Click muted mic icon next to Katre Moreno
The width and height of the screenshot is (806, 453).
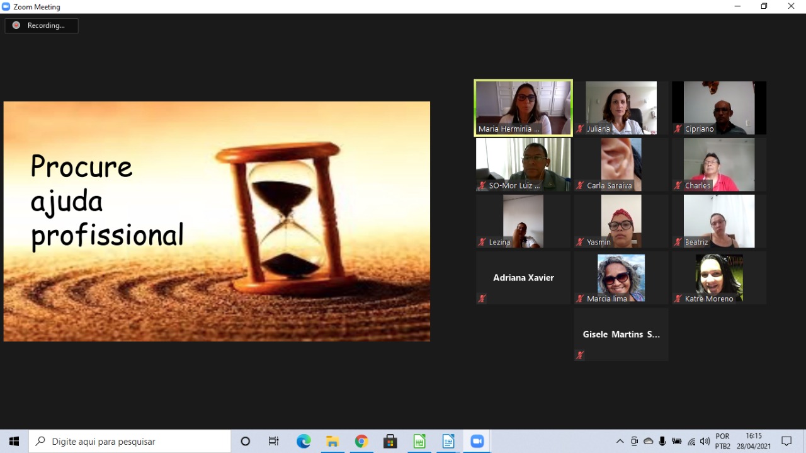tap(678, 299)
